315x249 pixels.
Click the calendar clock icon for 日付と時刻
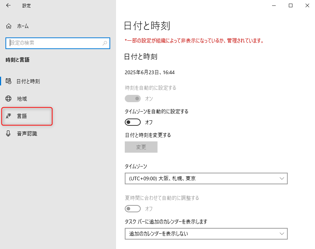pyautogui.click(x=9, y=81)
